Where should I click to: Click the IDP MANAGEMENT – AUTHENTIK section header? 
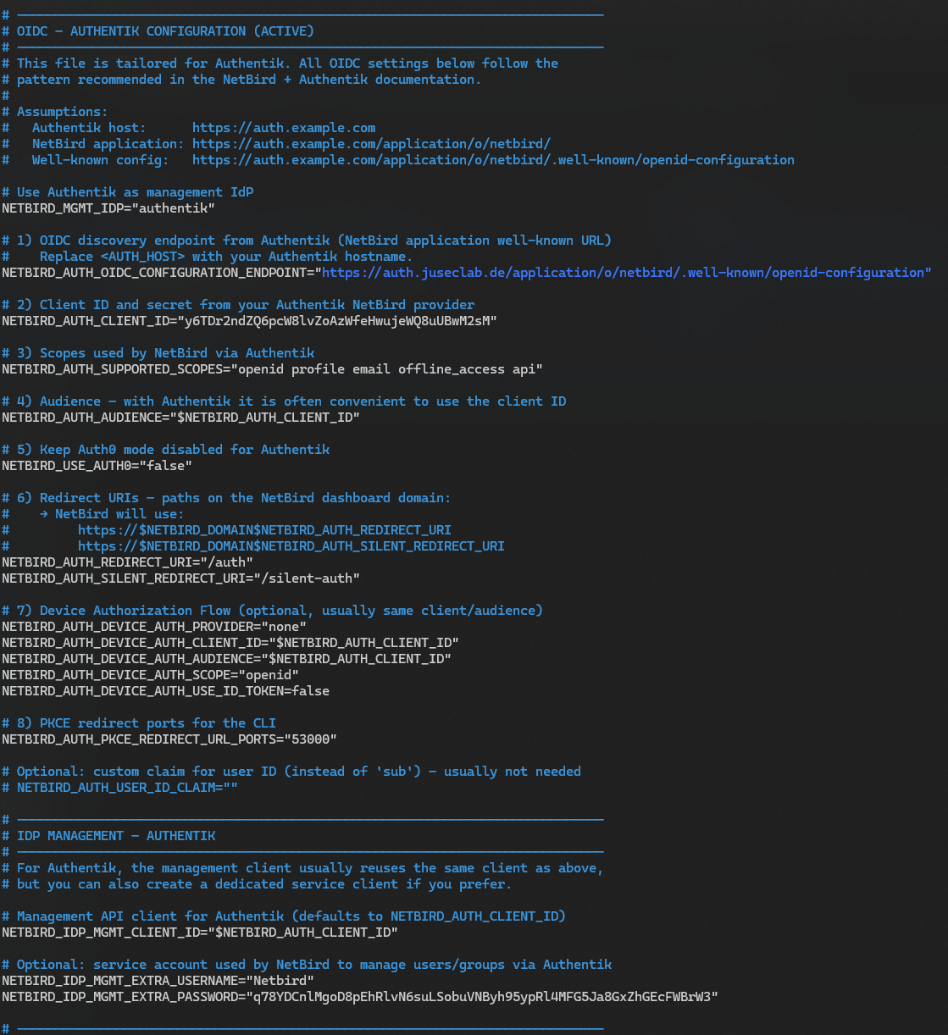pyautogui.click(x=116, y=836)
